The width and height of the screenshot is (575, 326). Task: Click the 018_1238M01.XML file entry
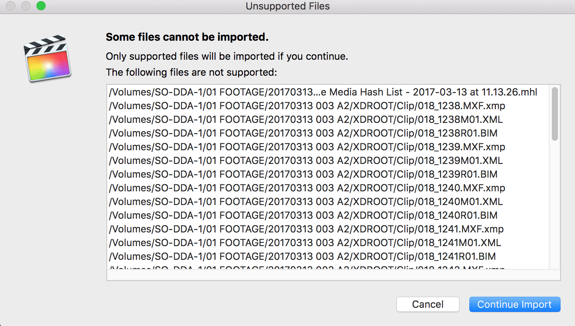(x=305, y=119)
